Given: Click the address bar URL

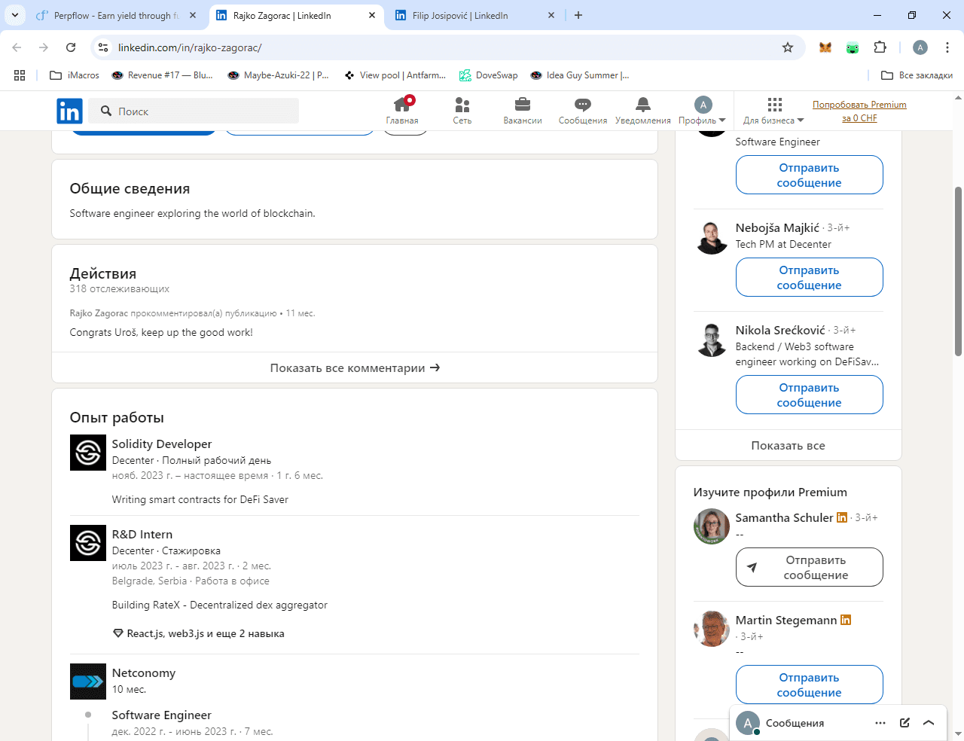Looking at the screenshot, I should (x=190, y=47).
